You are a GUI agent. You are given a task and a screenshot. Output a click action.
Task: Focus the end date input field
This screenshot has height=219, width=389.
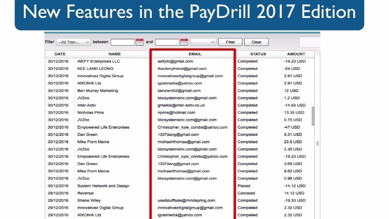coord(167,42)
